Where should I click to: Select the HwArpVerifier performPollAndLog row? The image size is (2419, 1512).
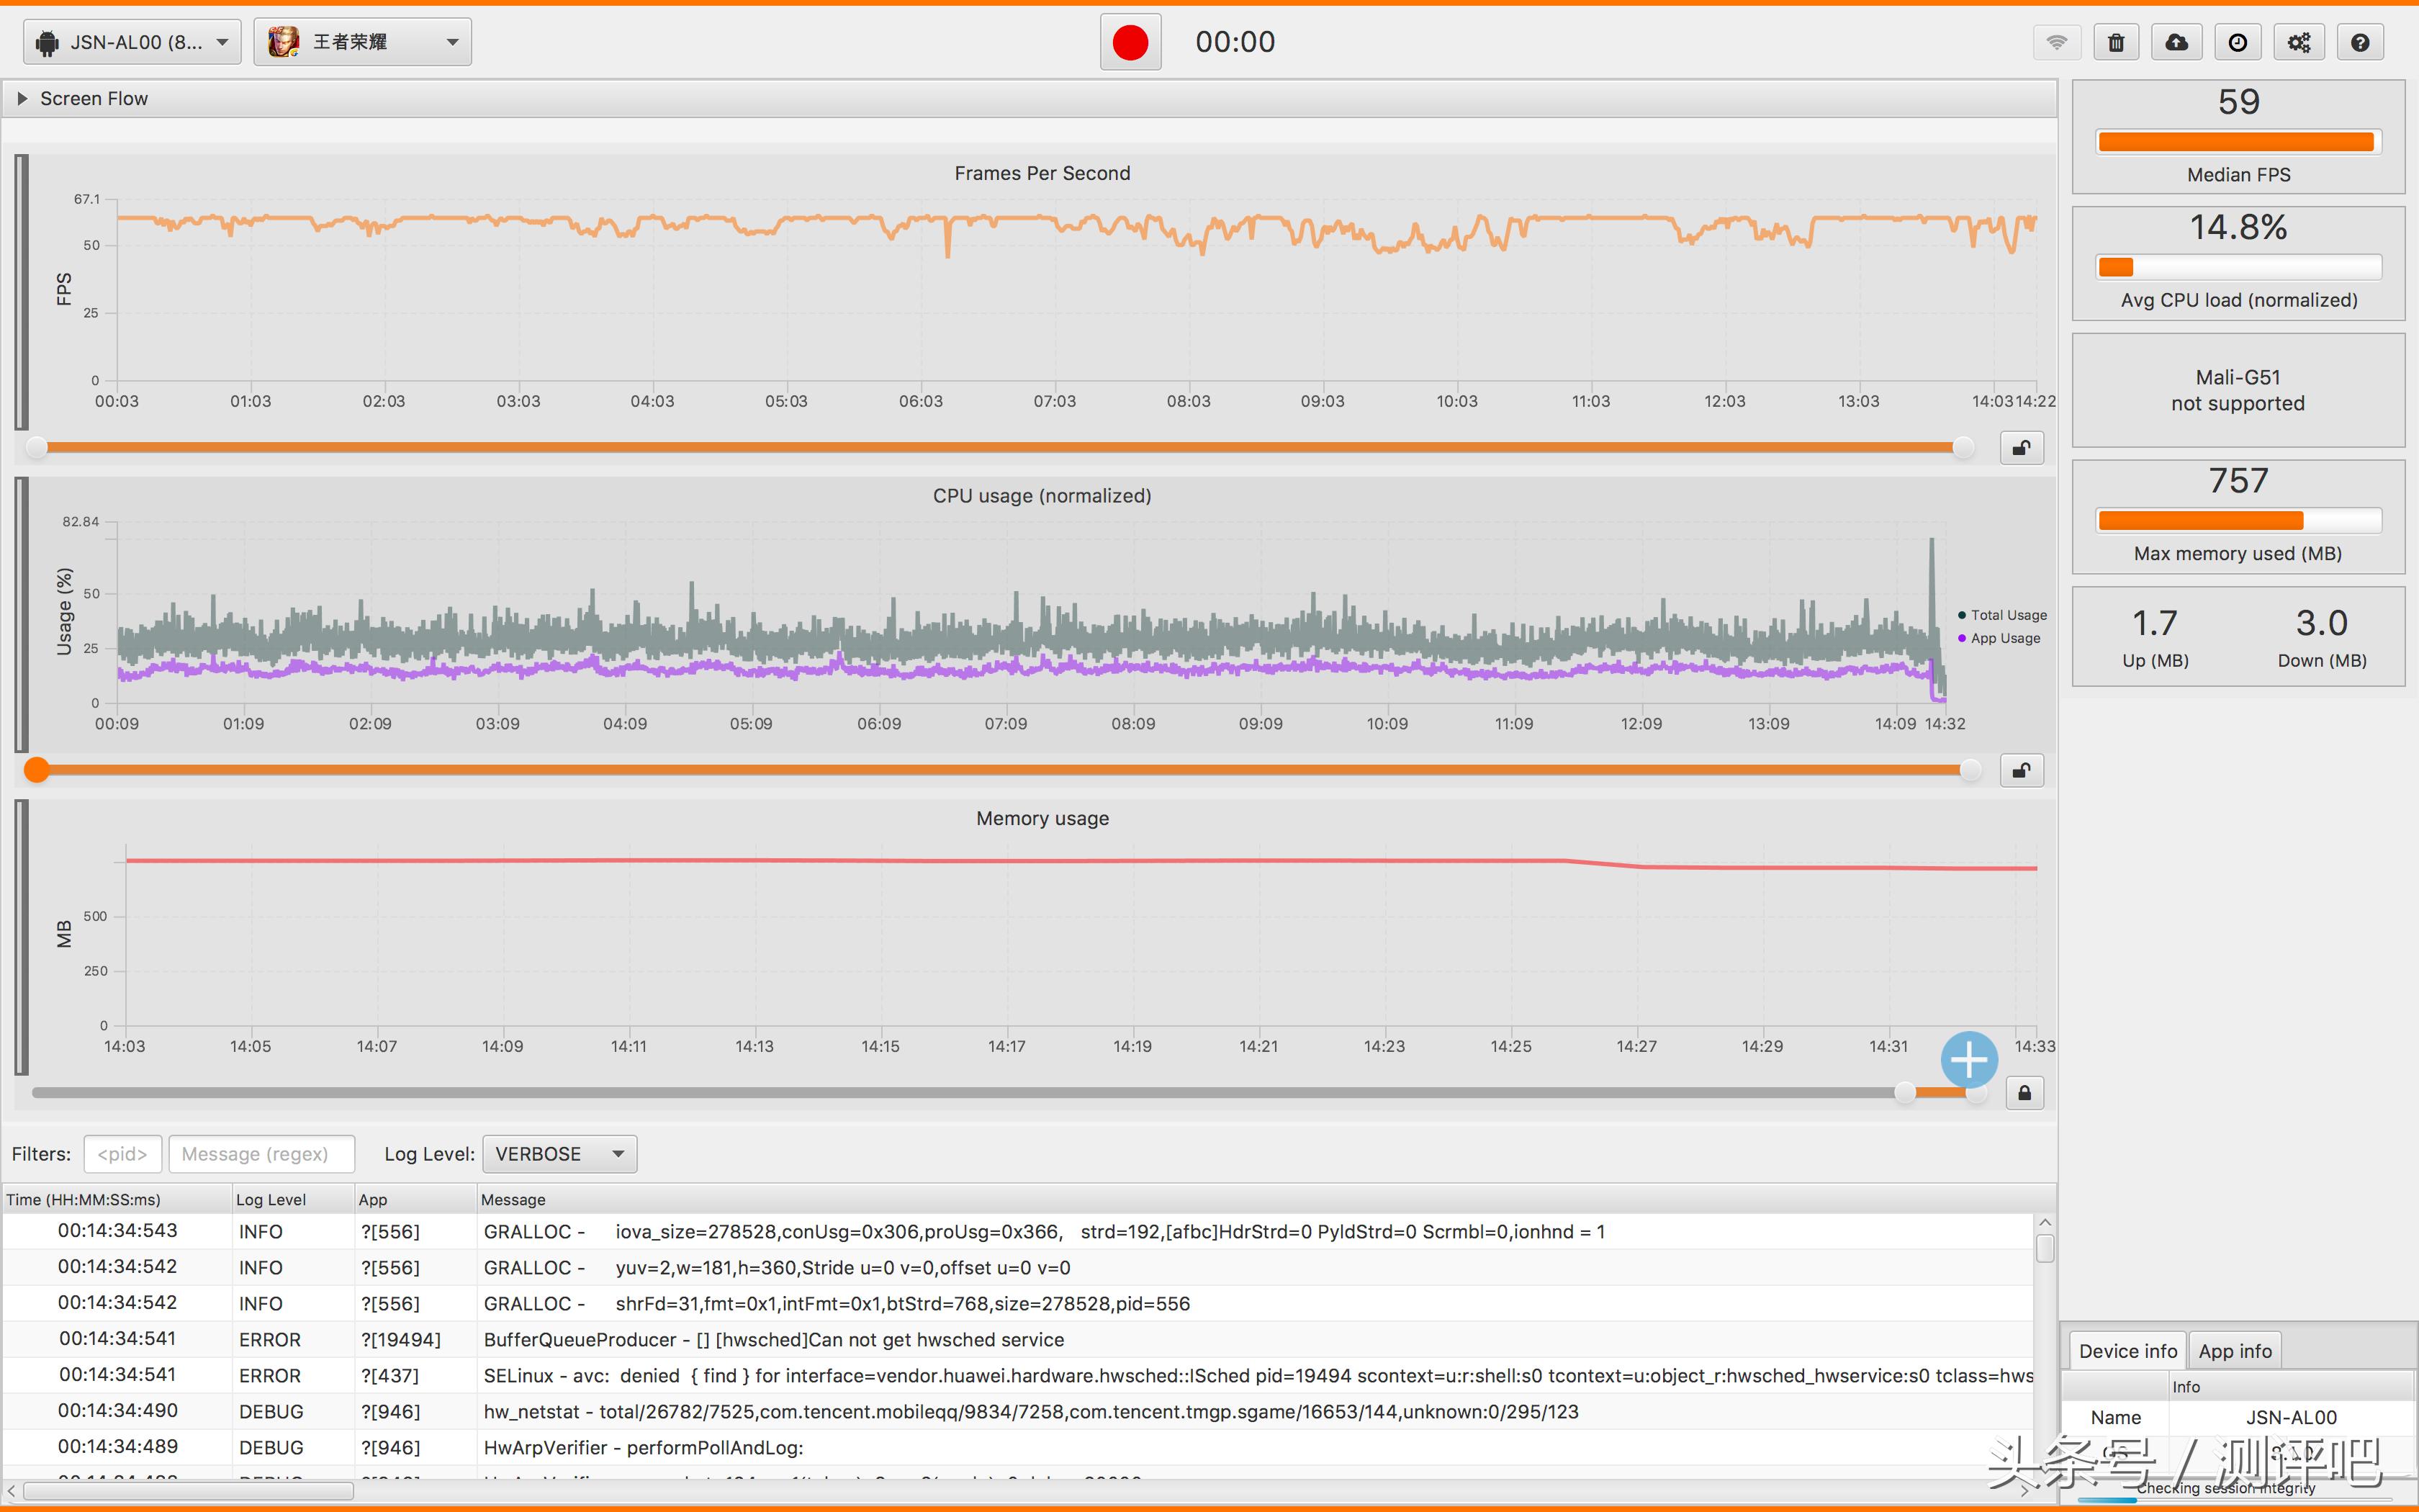click(x=1017, y=1447)
